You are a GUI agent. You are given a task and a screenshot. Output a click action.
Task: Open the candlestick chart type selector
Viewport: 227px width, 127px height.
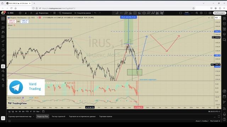click(31, 13)
